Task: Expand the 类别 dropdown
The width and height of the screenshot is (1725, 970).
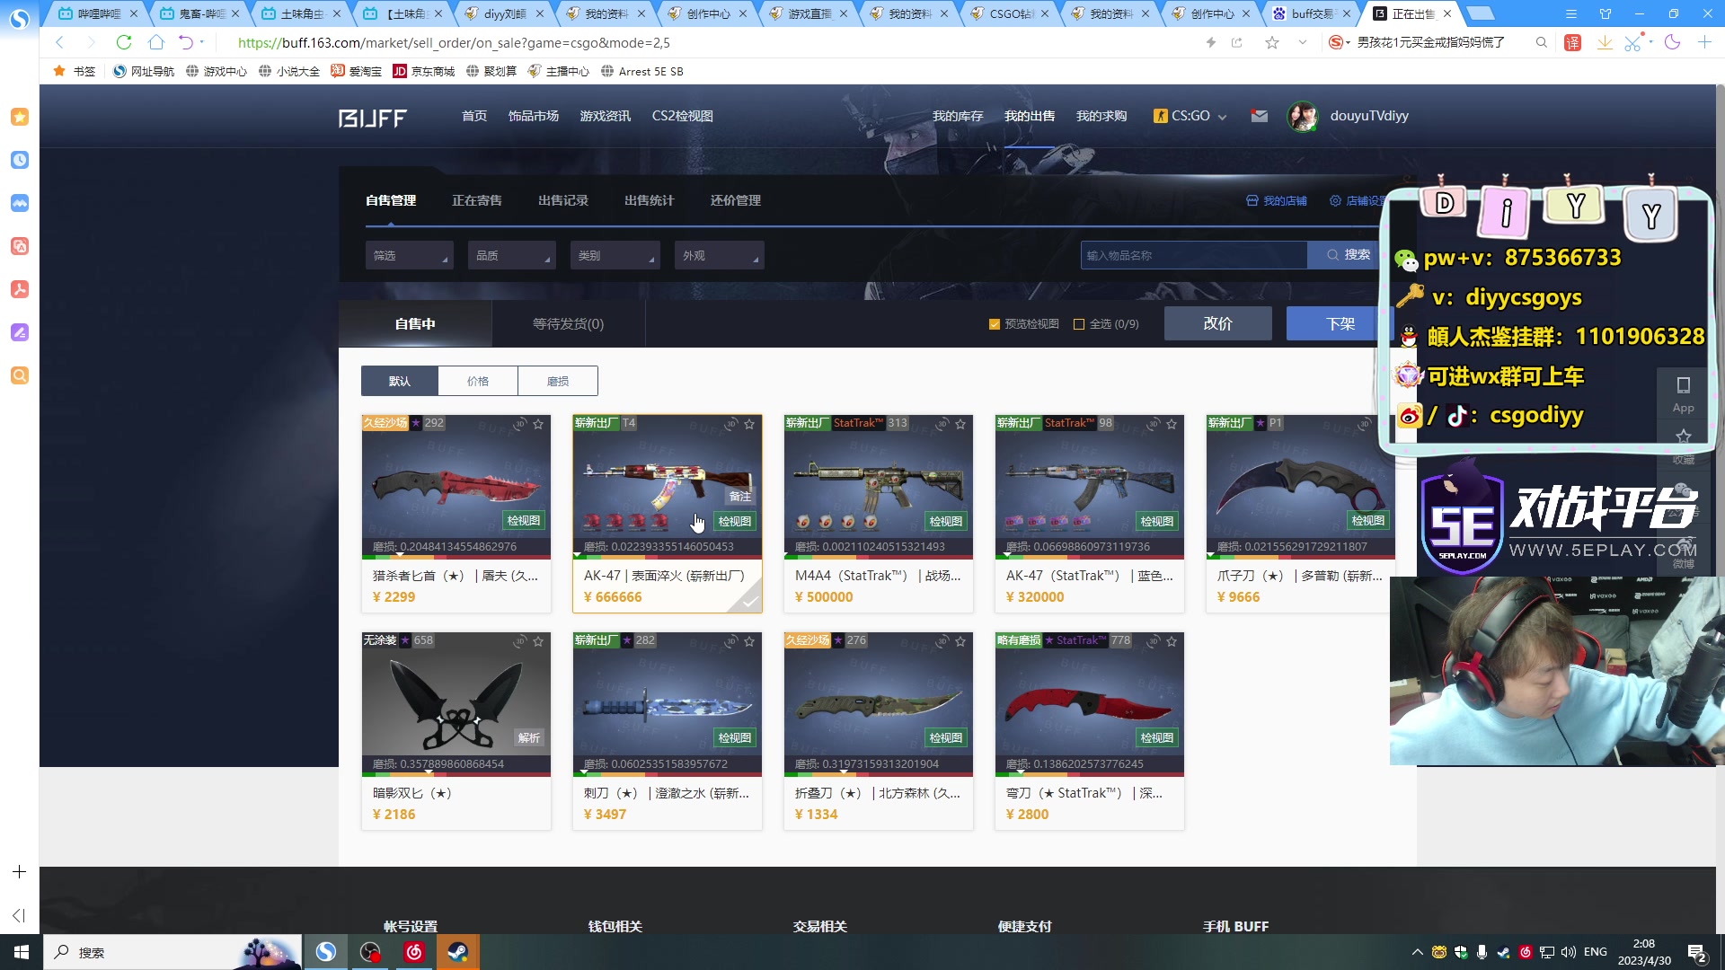Action: click(x=615, y=256)
